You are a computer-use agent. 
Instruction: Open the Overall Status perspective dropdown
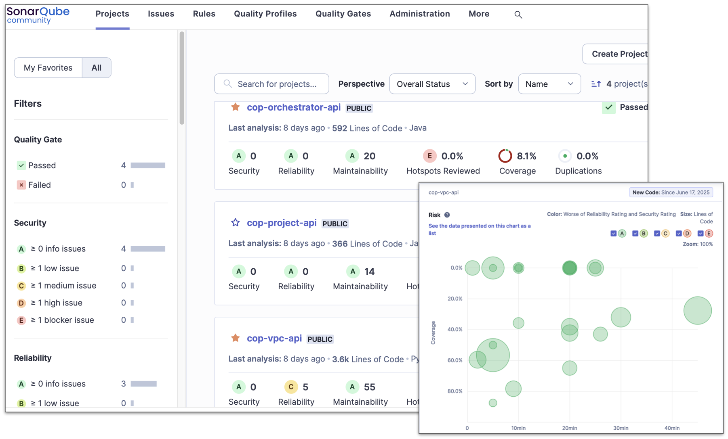432,84
